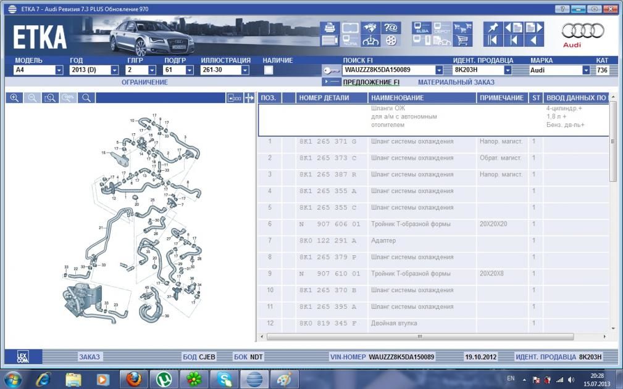Click the ПОЗ. column header
The image size is (623, 389).
pyautogui.click(x=269, y=98)
